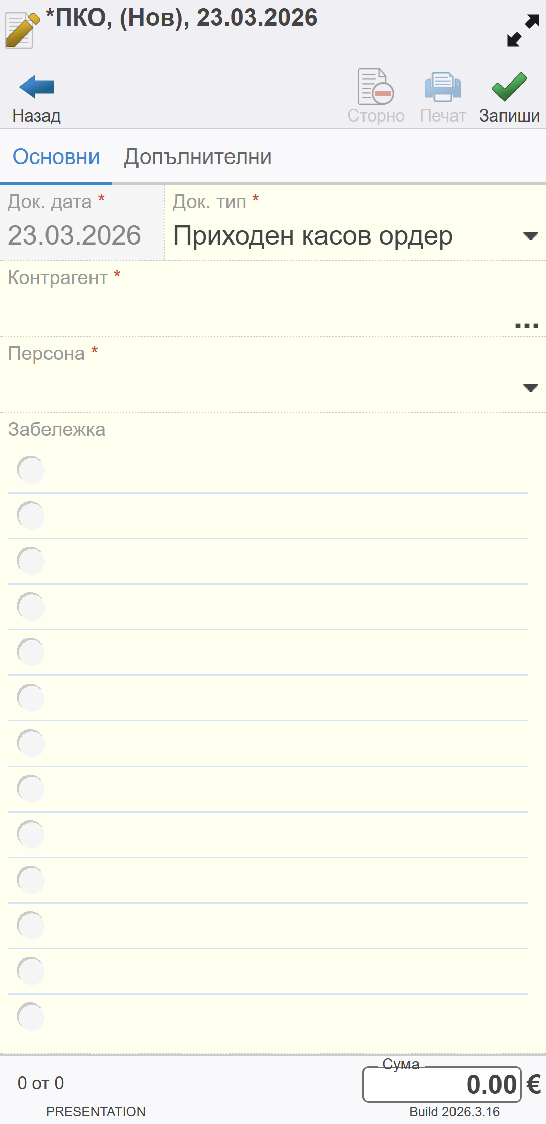Select the second radio button in the list
The image size is (546, 1124).
tap(31, 515)
